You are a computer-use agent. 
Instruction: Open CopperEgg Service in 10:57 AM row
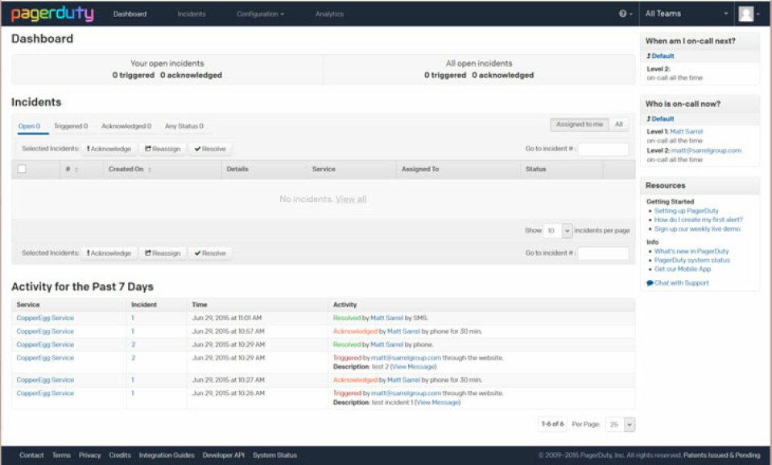45,331
